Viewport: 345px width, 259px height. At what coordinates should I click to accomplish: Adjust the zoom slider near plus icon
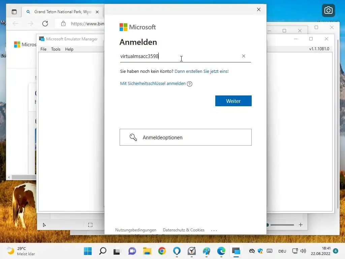click(x=280, y=225)
